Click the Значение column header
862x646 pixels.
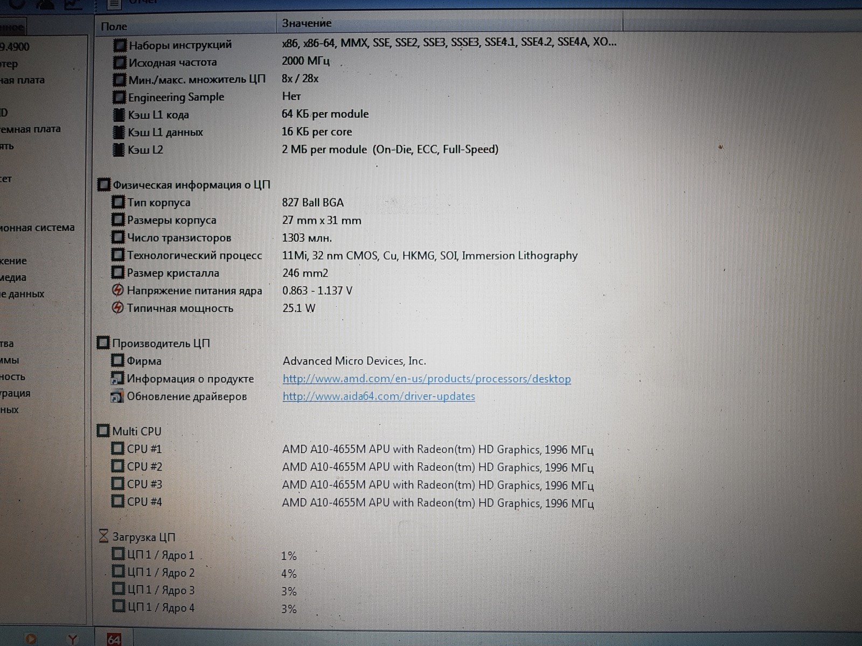pos(307,23)
